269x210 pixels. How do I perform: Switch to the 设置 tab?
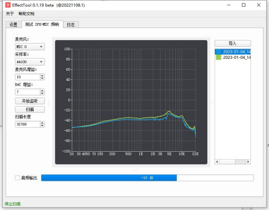point(13,24)
